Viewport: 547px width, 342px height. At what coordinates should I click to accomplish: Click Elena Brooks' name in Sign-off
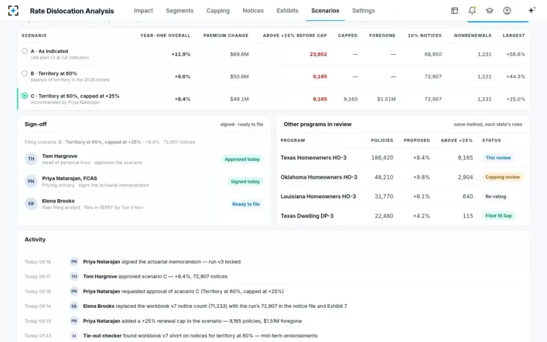coord(58,201)
